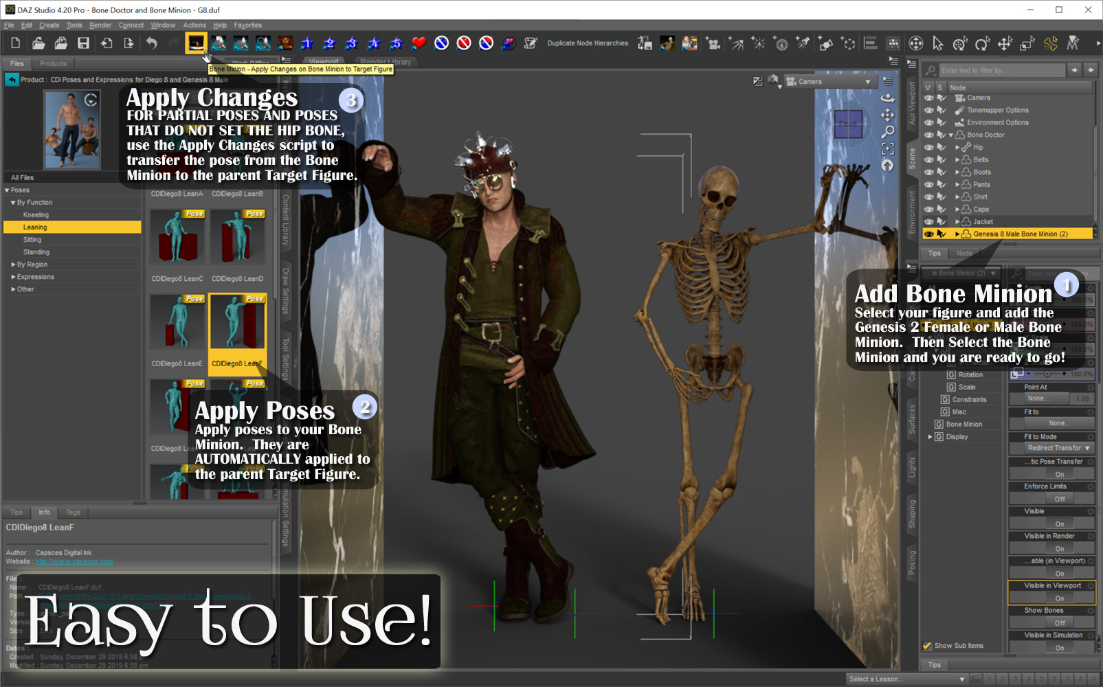The height and width of the screenshot is (687, 1103).
Task: Select the Node Selection arrow tool
Action: 937,43
